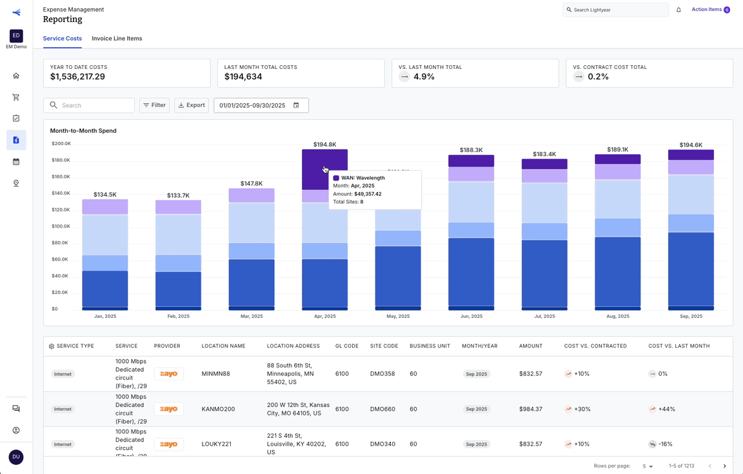Click the notification bell icon

(679, 10)
